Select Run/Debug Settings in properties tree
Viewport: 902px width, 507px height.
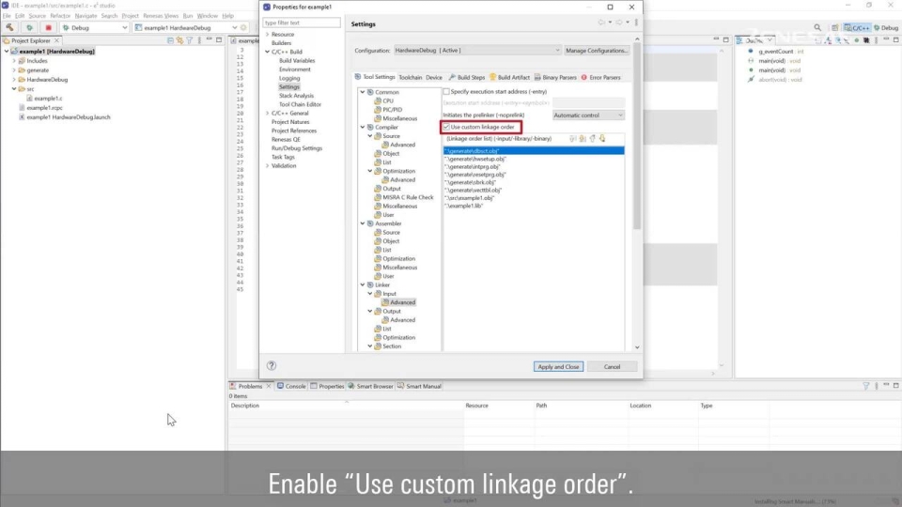click(297, 148)
